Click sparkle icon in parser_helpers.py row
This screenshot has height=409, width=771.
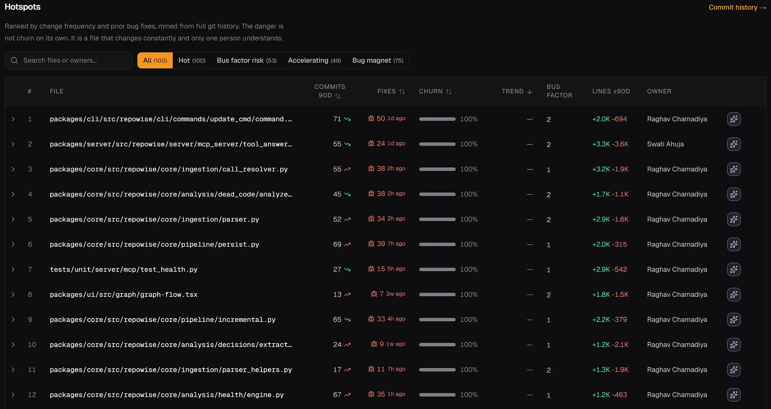[x=734, y=369]
